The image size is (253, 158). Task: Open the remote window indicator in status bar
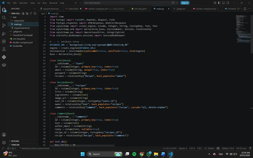(x=3, y=148)
